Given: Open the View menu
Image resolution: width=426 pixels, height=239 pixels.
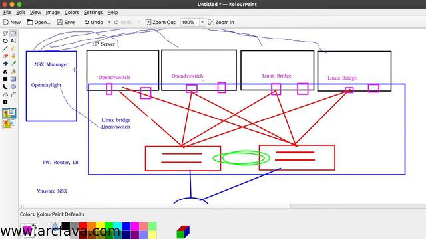Looking at the screenshot, I should click(35, 12).
